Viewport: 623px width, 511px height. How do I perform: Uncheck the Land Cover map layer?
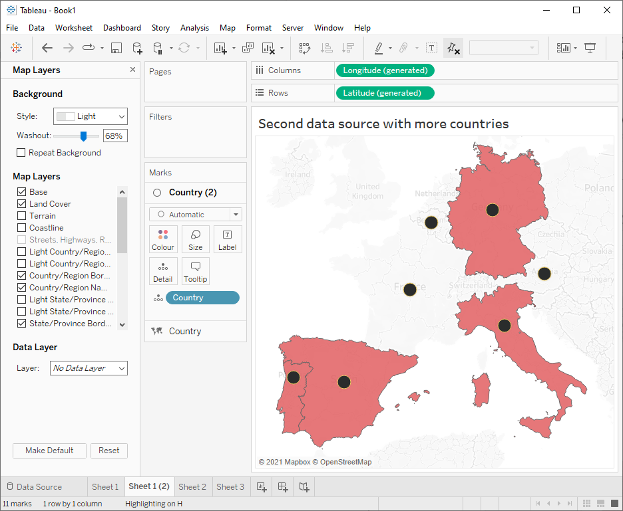coord(22,204)
